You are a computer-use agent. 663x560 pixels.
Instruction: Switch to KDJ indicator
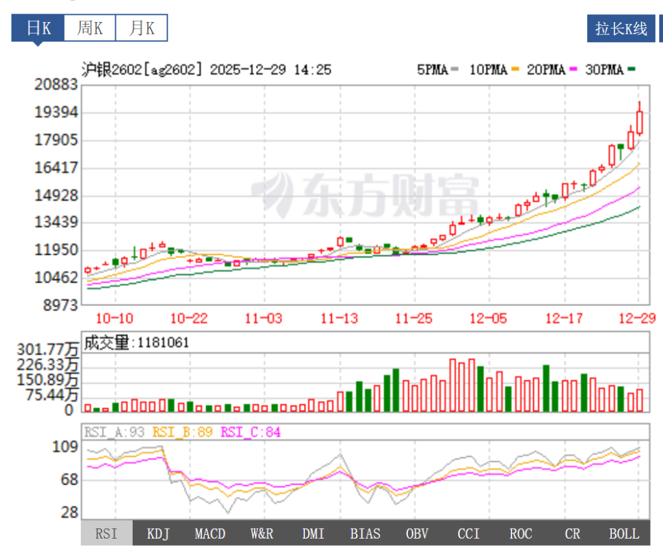pyautogui.click(x=158, y=533)
